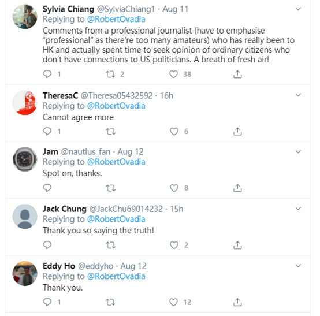320x316 pixels.
Task: Retweet TheresaC's 'Cannot agree more' tweet
Action: pyautogui.click(x=110, y=132)
